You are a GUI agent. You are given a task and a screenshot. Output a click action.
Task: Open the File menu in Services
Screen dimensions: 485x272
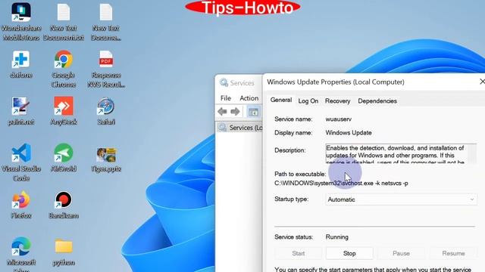click(226, 98)
